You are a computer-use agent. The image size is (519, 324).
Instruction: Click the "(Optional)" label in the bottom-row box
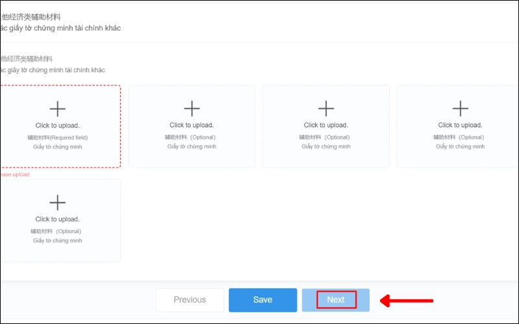(x=68, y=231)
